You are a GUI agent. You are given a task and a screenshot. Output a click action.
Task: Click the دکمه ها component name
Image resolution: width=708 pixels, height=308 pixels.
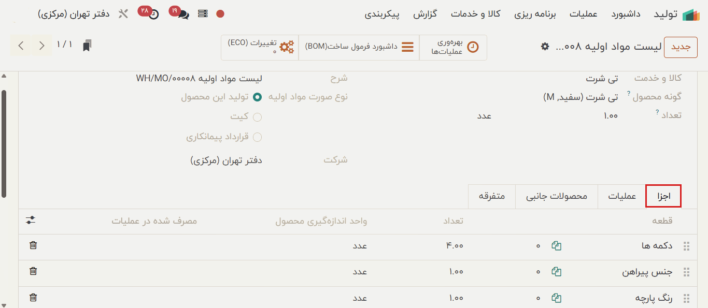click(x=657, y=246)
